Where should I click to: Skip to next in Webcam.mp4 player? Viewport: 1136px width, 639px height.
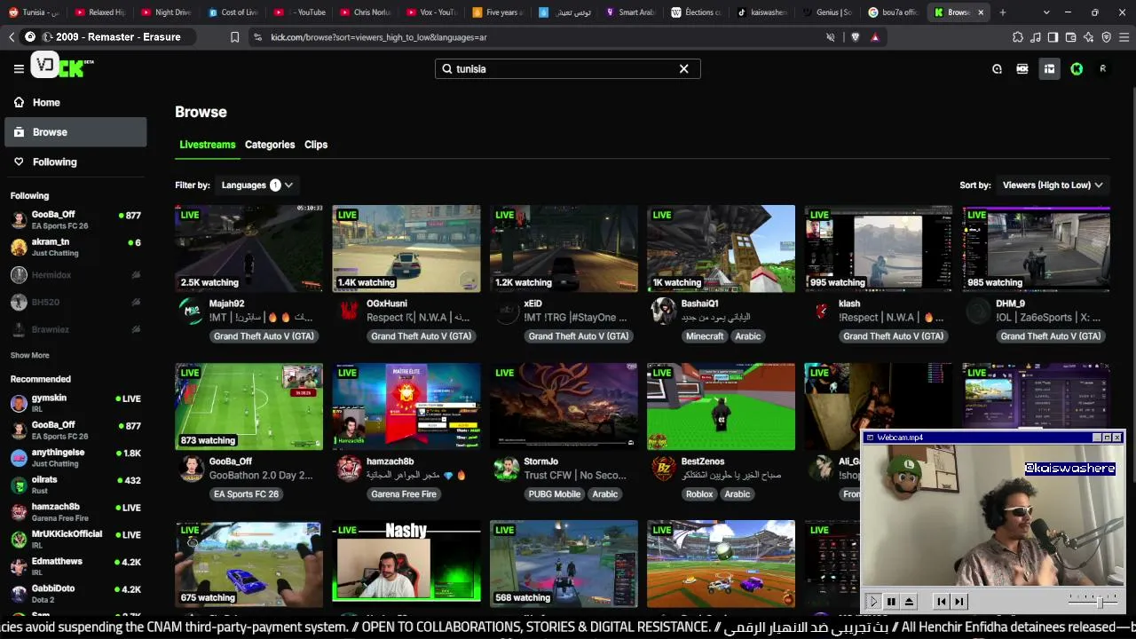coord(958,602)
